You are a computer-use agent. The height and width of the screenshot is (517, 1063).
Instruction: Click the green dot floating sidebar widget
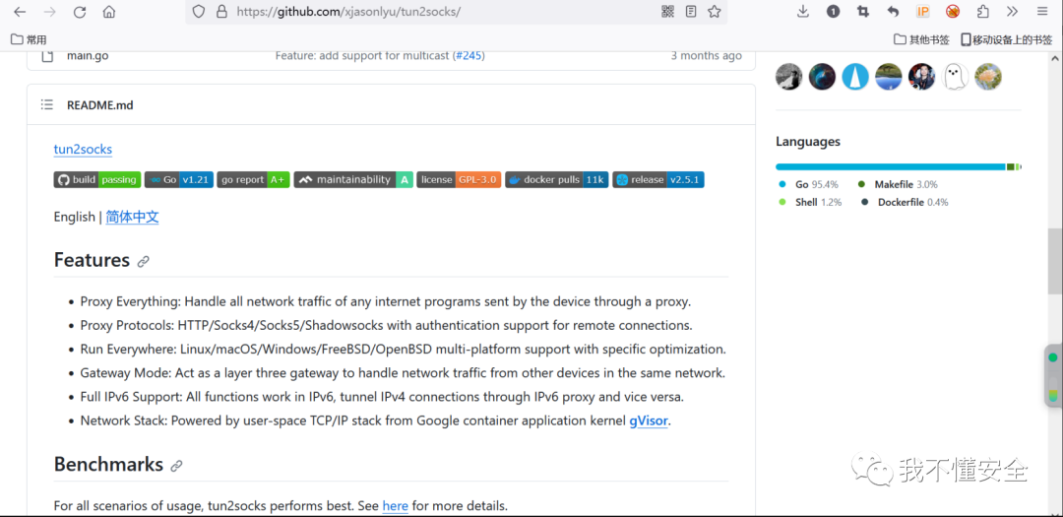click(x=1053, y=357)
